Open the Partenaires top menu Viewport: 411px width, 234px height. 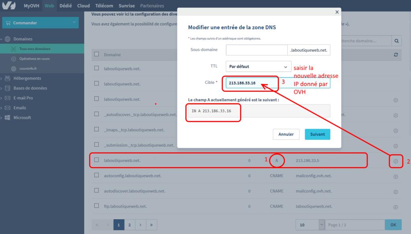[152, 6]
